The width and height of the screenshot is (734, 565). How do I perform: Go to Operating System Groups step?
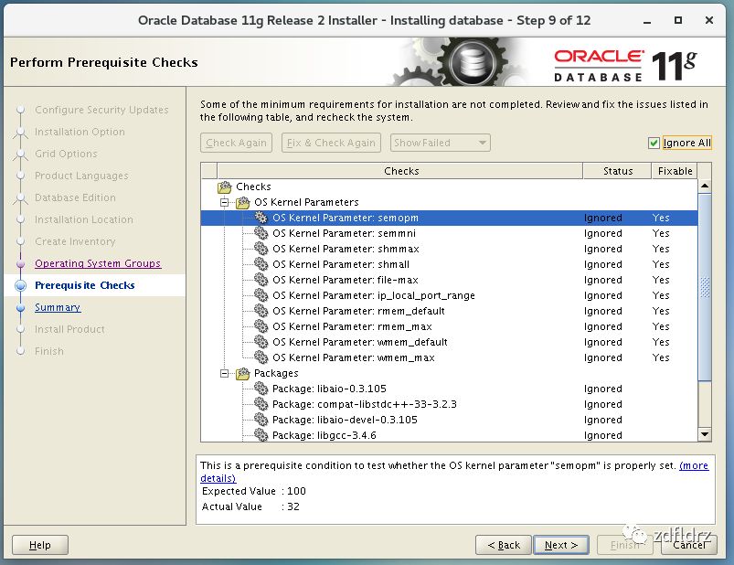(x=98, y=263)
